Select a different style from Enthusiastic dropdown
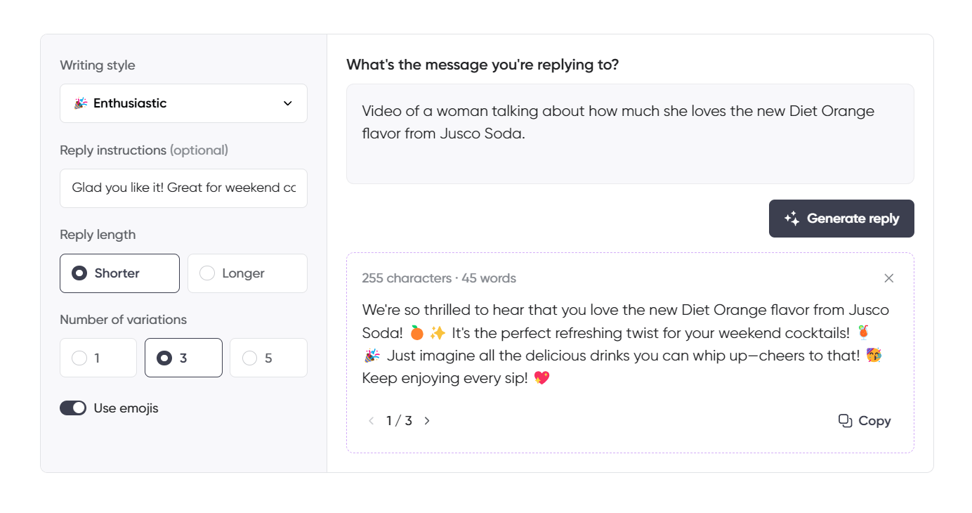Screen dimensions: 972x513 183,103
